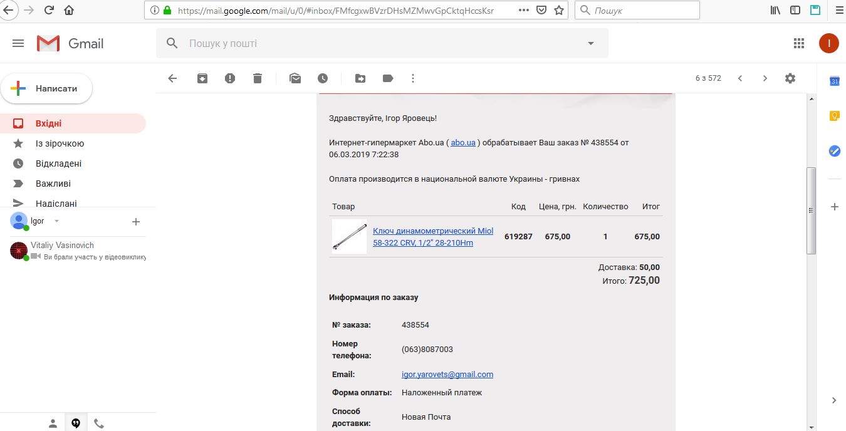Image resolution: width=846 pixels, height=431 pixels.
Task: Hide the right side panel chevron
Action: tap(835, 400)
